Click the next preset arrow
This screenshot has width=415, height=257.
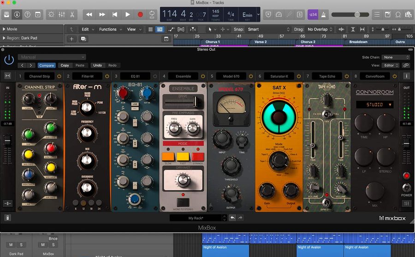pos(31,65)
